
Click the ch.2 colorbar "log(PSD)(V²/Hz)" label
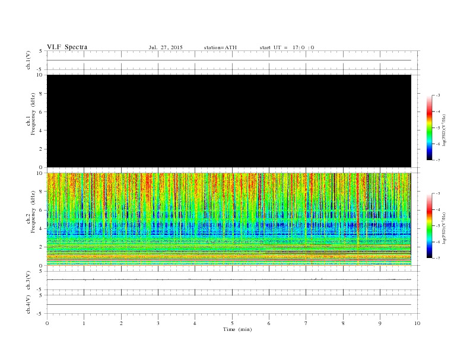tap(444, 228)
